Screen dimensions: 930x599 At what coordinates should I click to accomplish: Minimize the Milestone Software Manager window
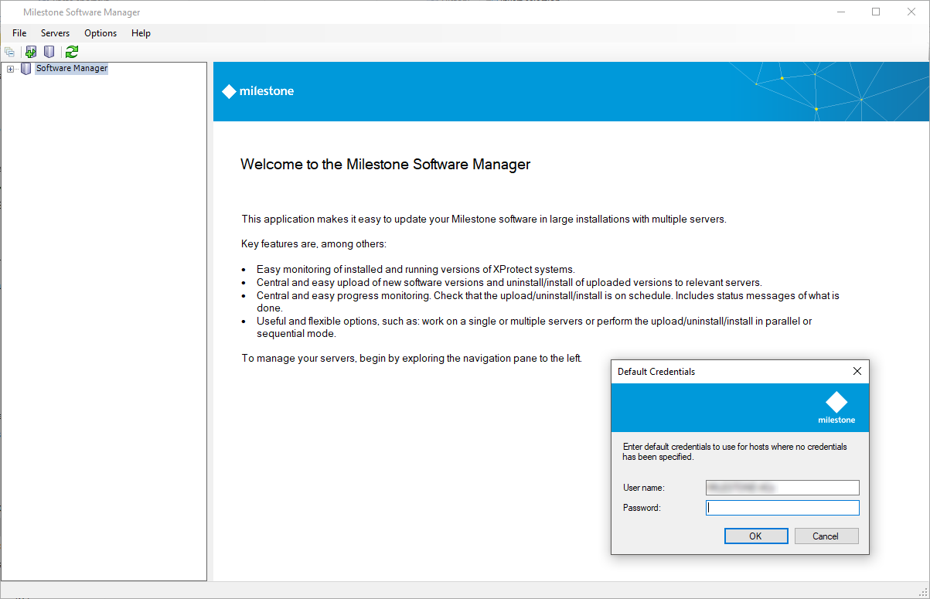coord(841,12)
